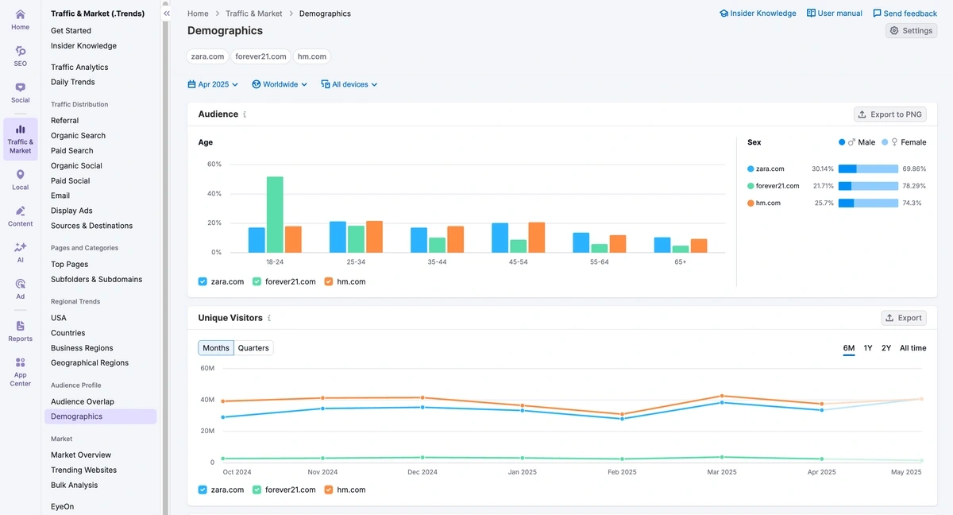
Task: Click the Send feedback link
Action: click(905, 14)
